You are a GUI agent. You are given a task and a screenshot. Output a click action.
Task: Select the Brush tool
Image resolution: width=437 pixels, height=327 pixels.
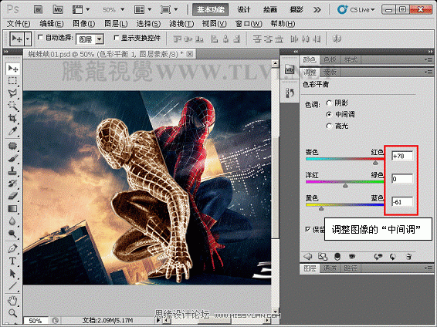click(x=12, y=158)
